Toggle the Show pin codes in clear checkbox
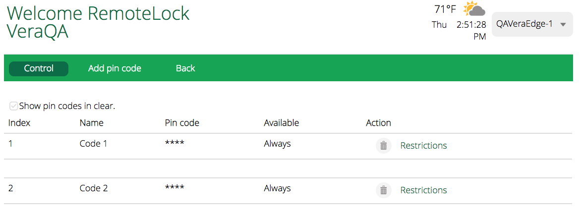This screenshot has height=221, width=580. tap(14, 106)
